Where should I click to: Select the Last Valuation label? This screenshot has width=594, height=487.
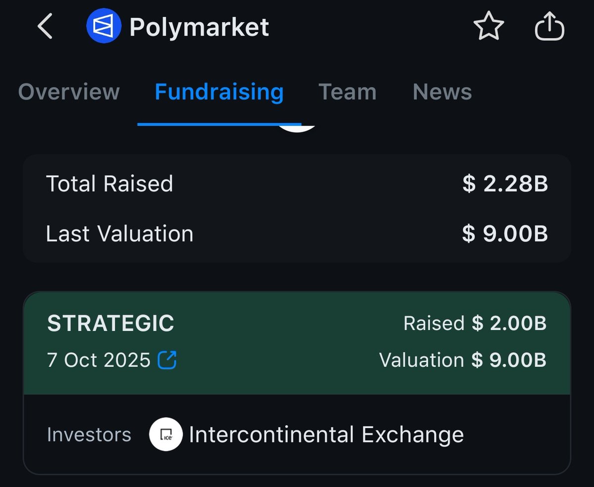tap(119, 234)
